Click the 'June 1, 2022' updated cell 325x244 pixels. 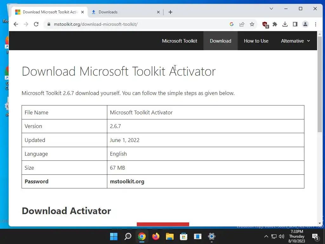tap(205, 140)
